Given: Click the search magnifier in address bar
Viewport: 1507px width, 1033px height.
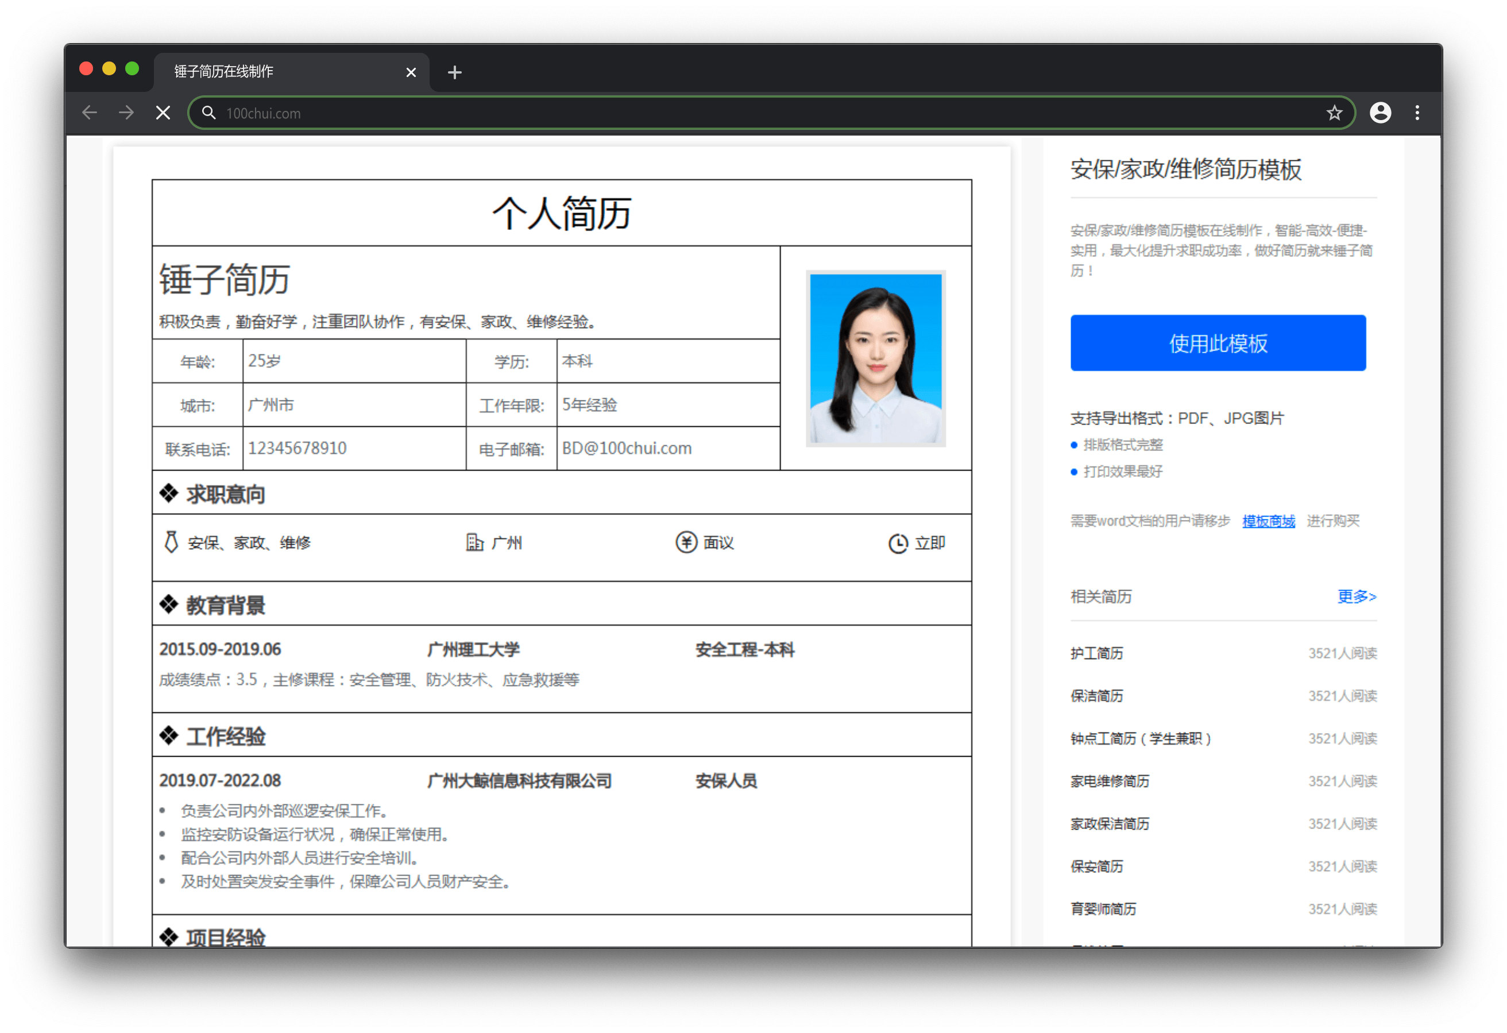Looking at the screenshot, I should (209, 113).
